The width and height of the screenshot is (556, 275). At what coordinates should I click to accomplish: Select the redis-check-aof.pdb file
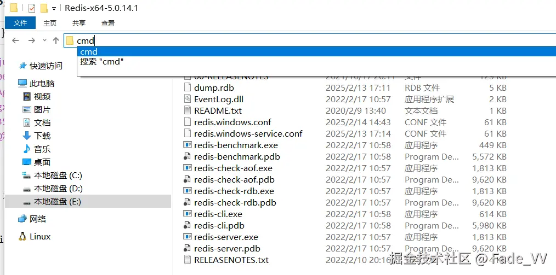234,179
